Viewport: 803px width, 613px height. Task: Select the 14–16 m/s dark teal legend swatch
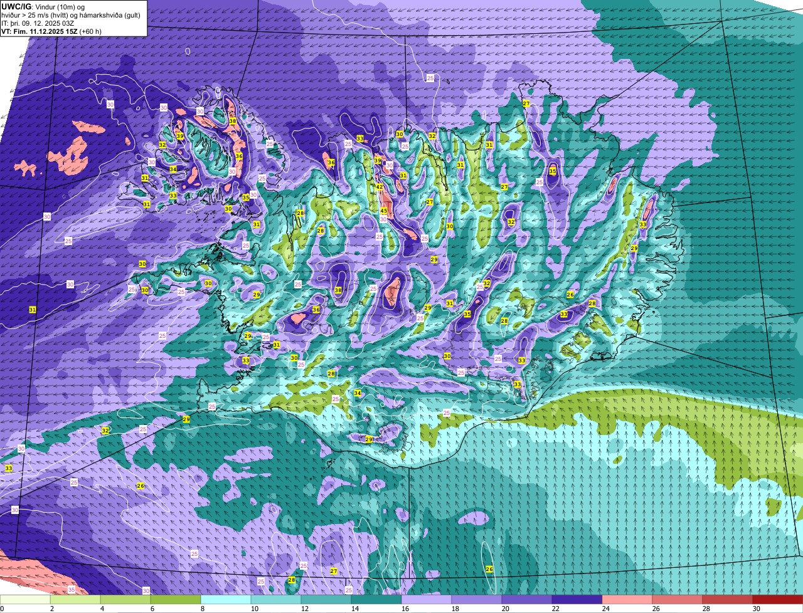click(376, 600)
